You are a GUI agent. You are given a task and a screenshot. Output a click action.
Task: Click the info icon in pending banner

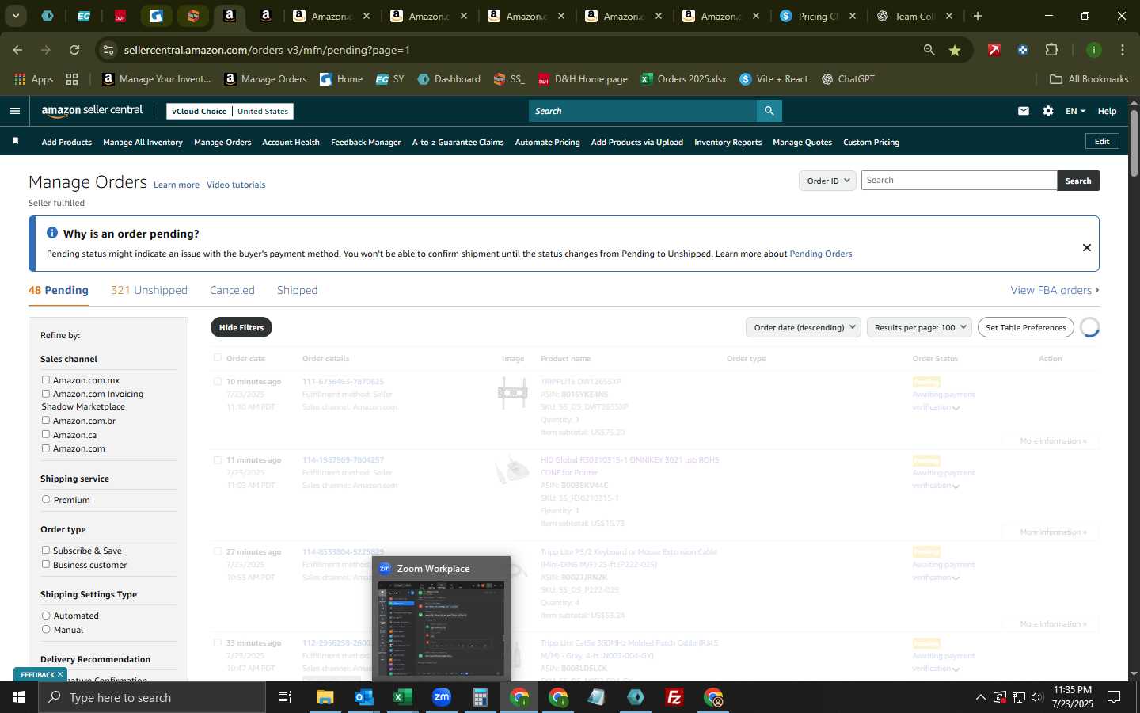(52, 233)
